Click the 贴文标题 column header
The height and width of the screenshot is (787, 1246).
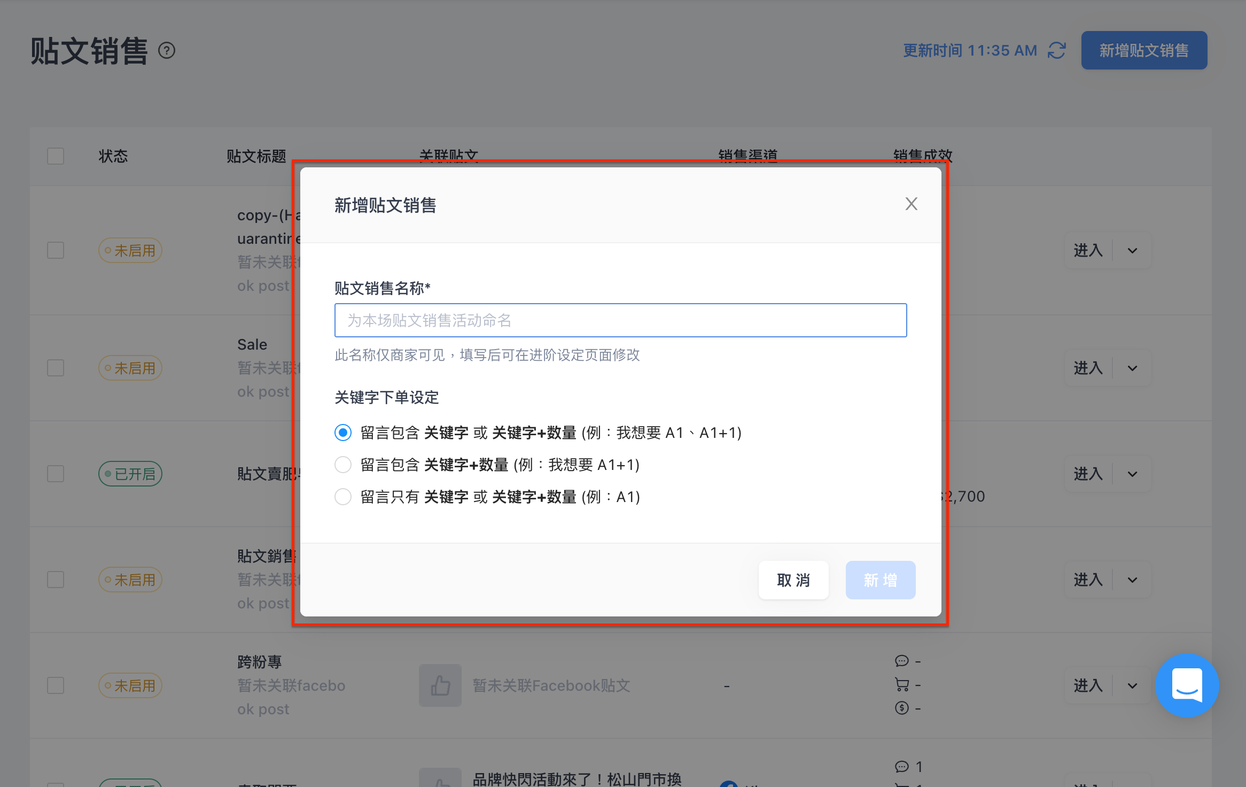coord(256,156)
